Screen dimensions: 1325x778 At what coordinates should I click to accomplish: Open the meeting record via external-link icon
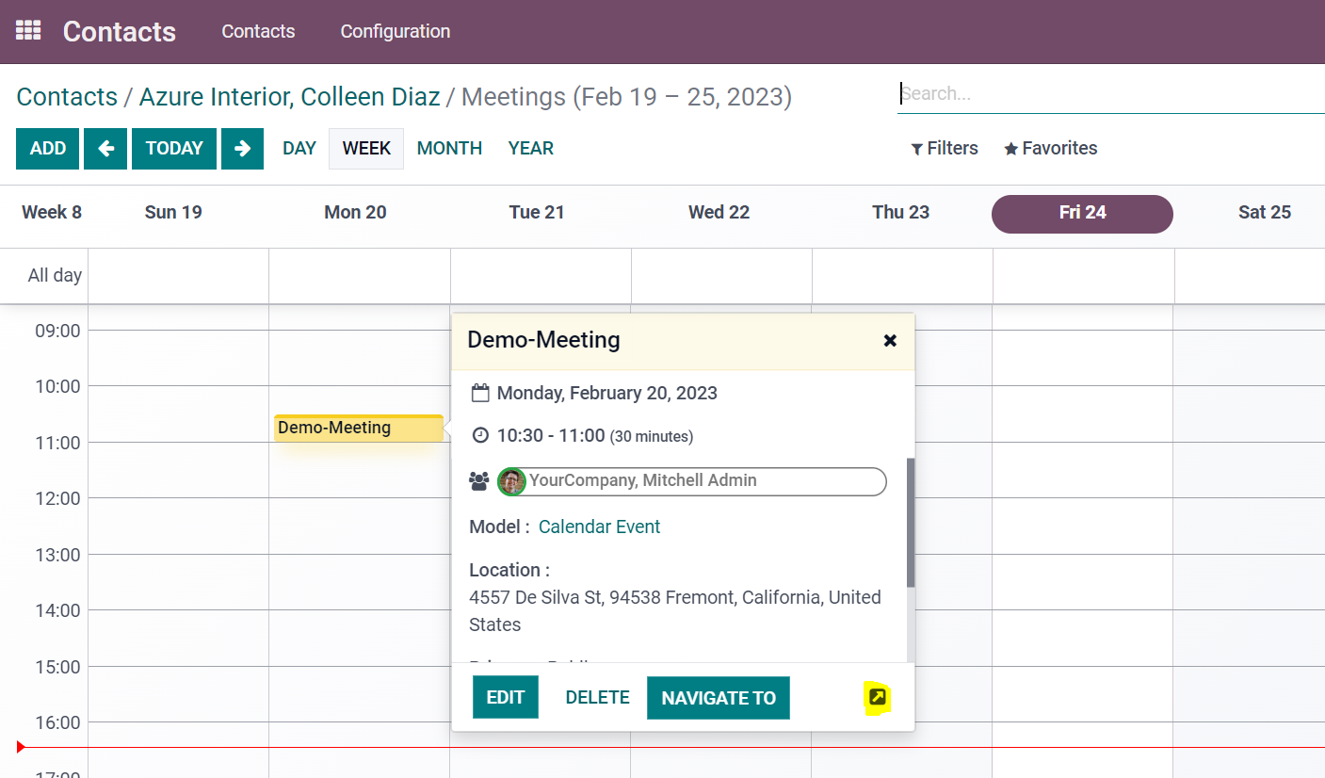[x=877, y=698]
